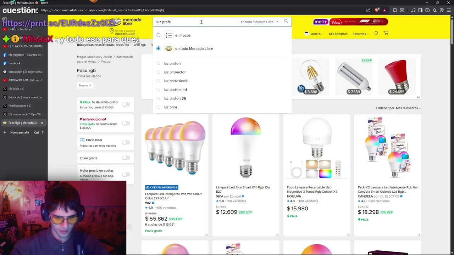454x255 pixels.
Task: Enable the Envío gratis filter switch
Action: point(126,158)
